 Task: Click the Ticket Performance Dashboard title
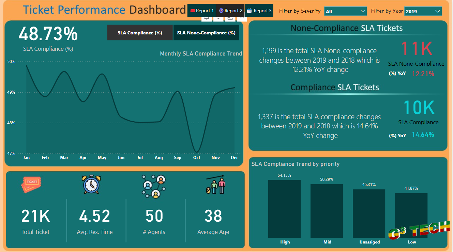click(104, 10)
